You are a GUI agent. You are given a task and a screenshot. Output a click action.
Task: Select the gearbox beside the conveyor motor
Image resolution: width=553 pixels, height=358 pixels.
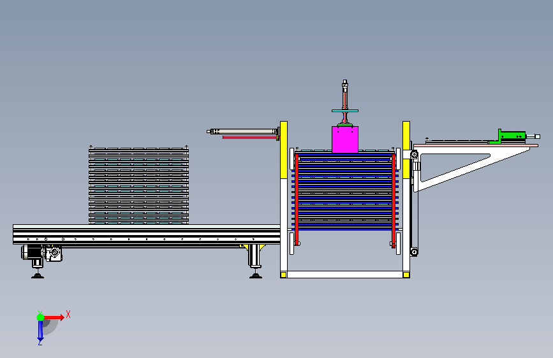coord(53,254)
